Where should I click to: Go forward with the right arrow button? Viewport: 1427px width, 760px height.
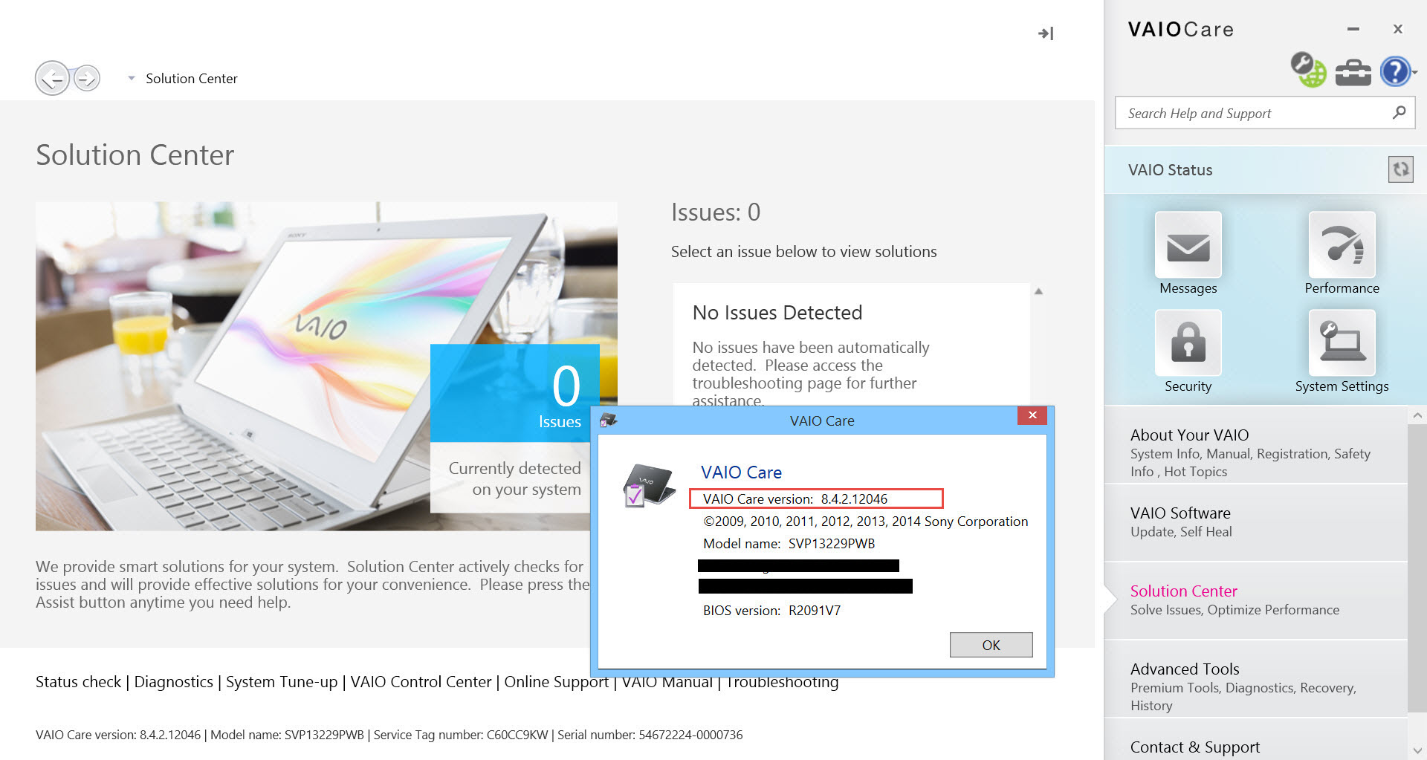click(87, 78)
